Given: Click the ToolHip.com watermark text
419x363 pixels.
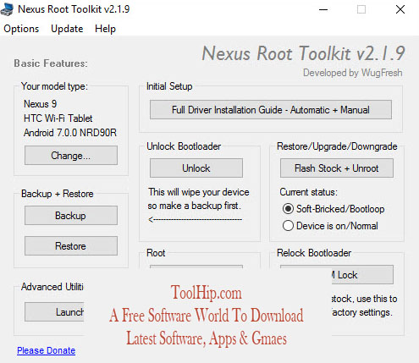Looking at the screenshot, I should 207,293.
